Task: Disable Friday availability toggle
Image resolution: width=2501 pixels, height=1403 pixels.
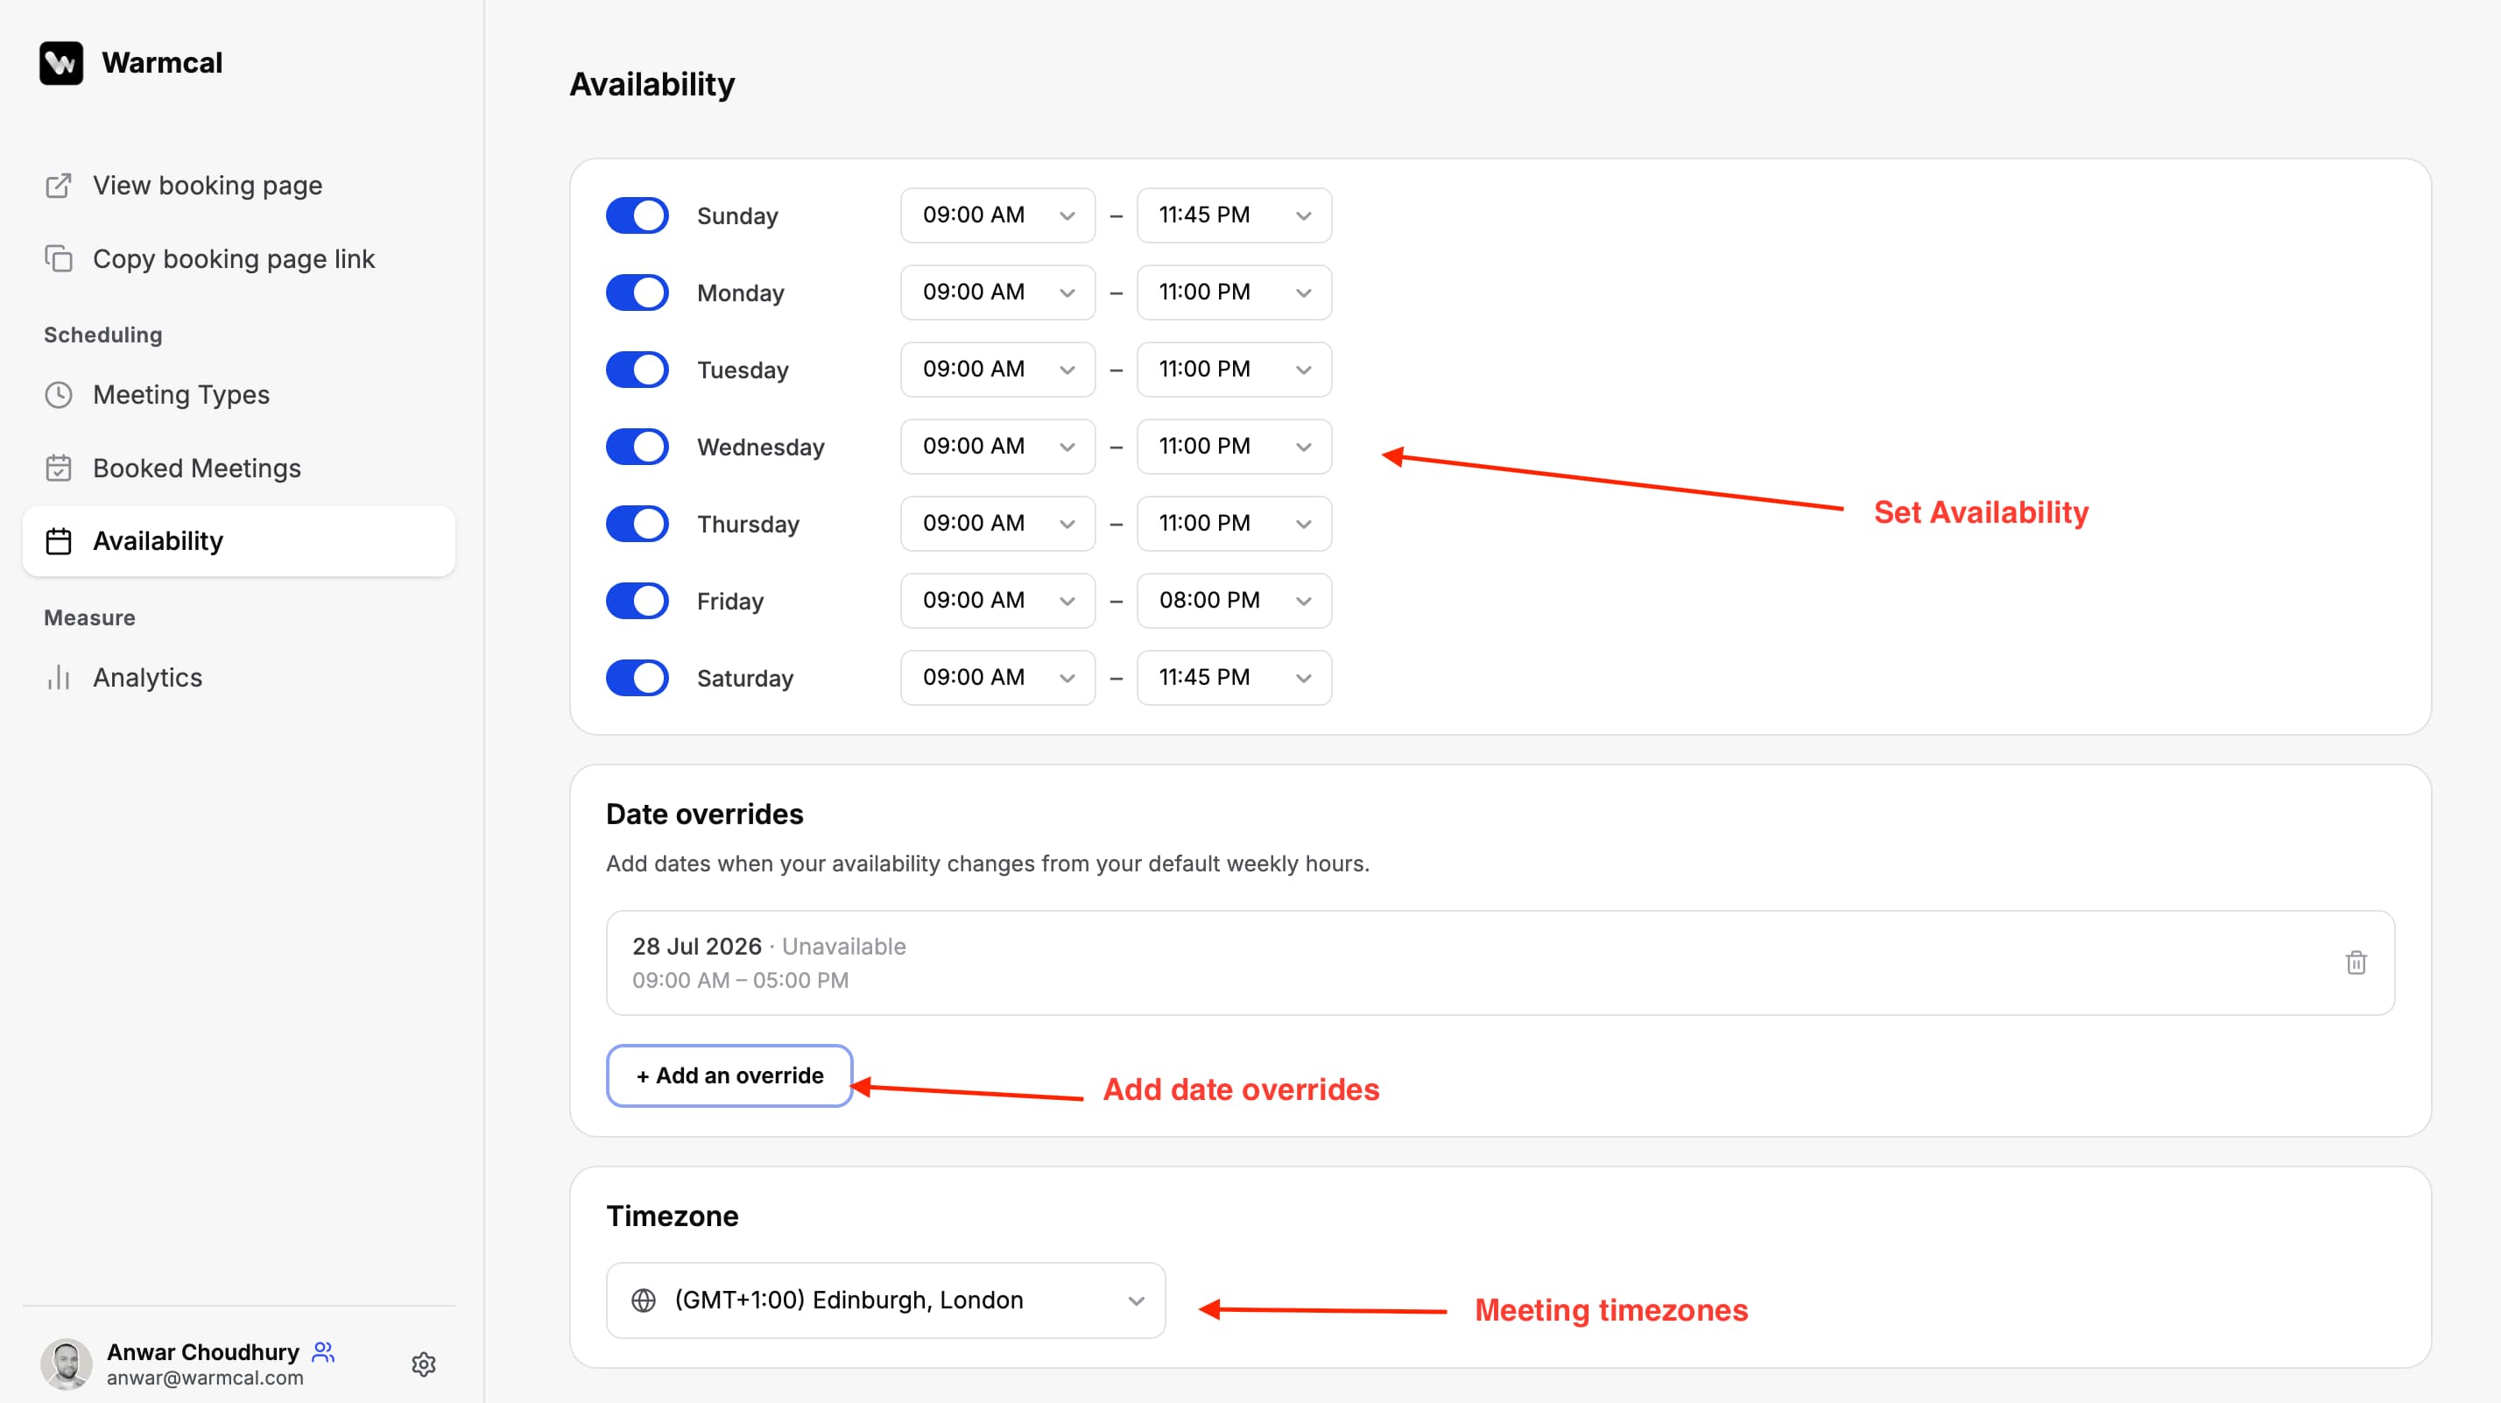Action: pos(637,601)
